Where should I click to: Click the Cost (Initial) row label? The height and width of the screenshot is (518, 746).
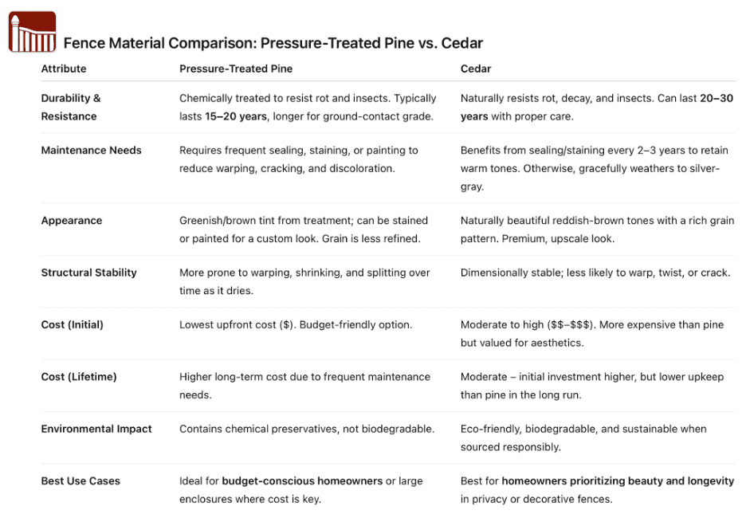click(x=72, y=324)
